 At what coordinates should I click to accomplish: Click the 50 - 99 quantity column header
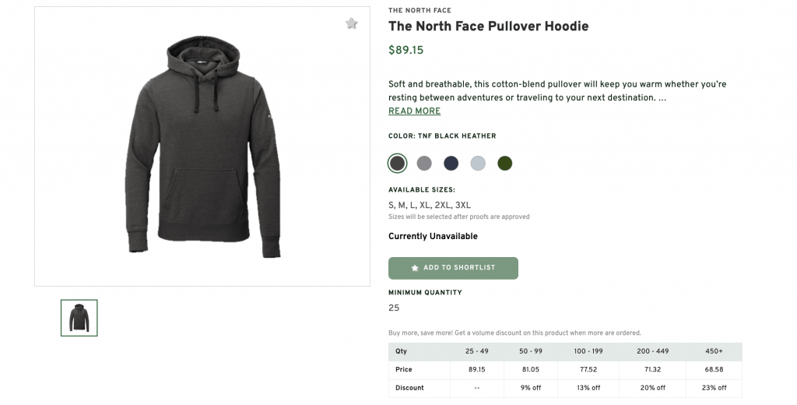point(531,351)
